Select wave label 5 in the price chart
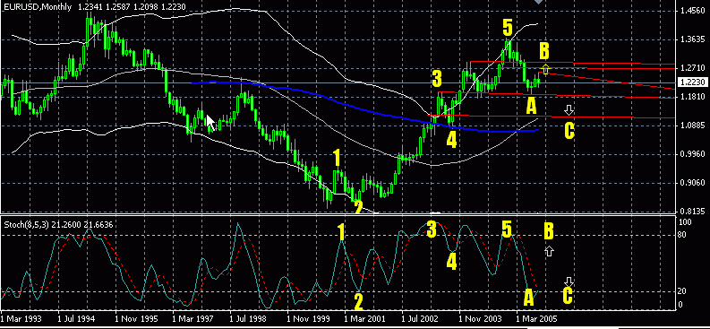This screenshot has width=710, height=329. point(508,28)
